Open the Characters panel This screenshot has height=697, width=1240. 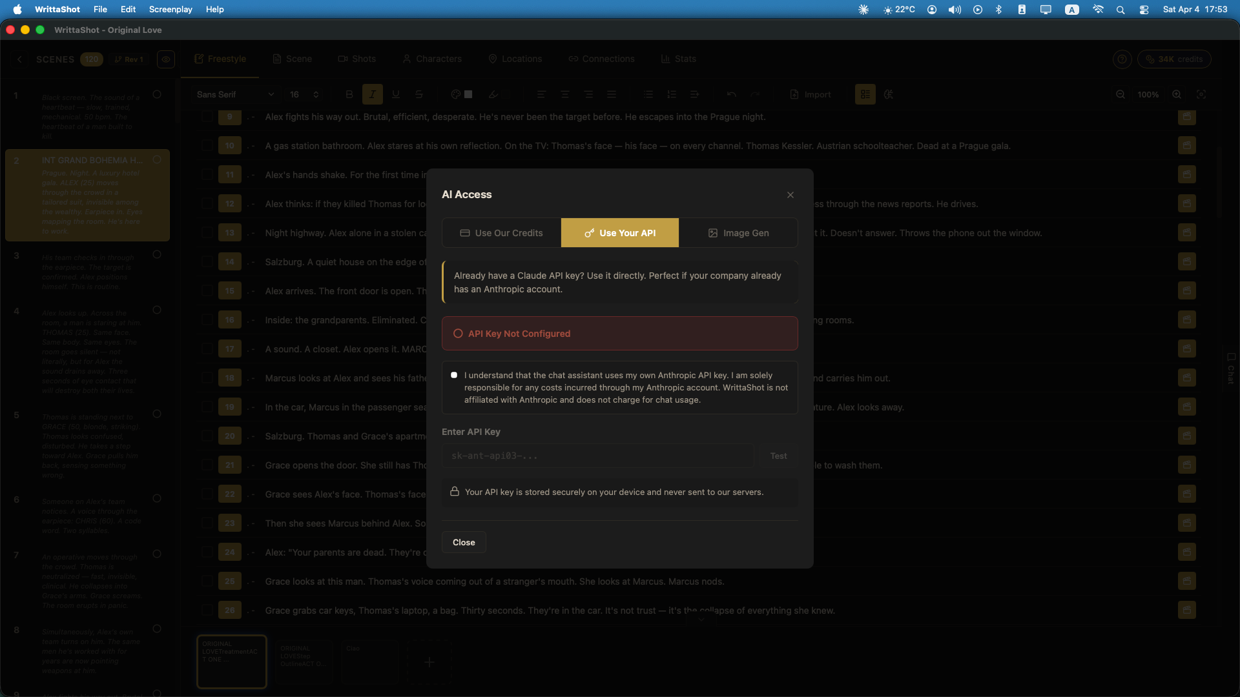(x=432, y=59)
